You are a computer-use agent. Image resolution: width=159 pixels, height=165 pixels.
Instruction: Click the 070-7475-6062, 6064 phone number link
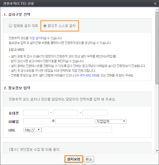(86, 75)
